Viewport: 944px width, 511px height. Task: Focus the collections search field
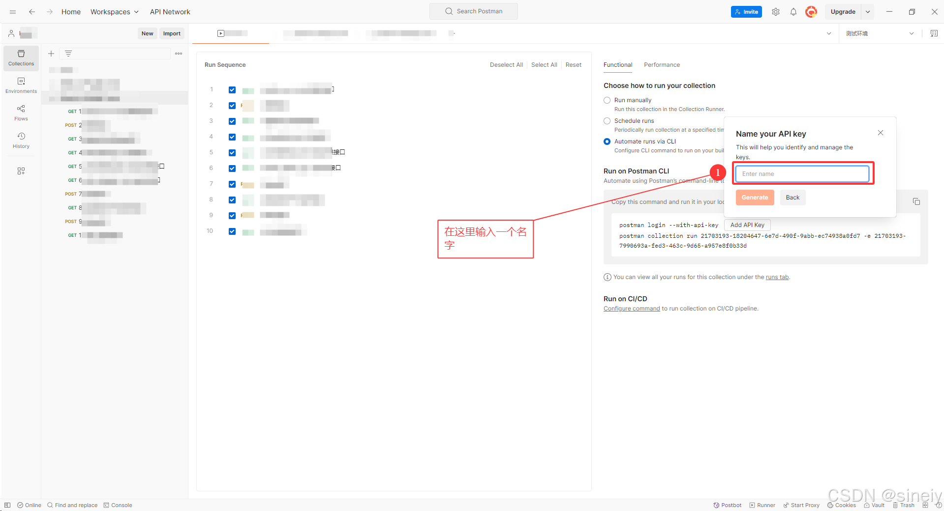[x=115, y=54]
